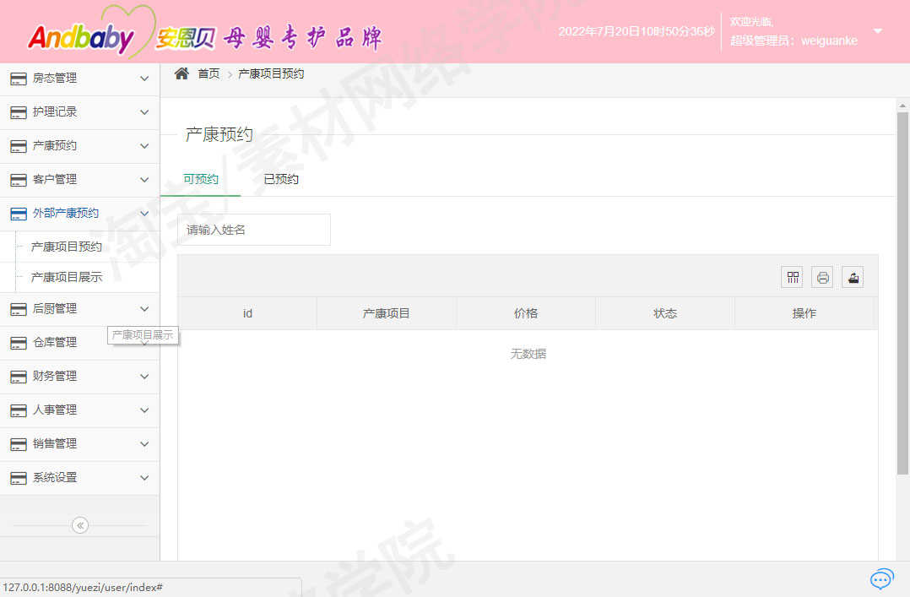Click the 产康预约 sidebar card icon
This screenshot has width=910, height=597.
click(19, 146)
